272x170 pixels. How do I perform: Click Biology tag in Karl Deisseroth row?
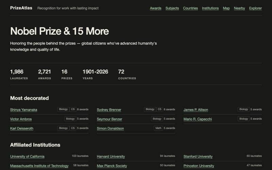pyautogui.click(x=63, y=128)
